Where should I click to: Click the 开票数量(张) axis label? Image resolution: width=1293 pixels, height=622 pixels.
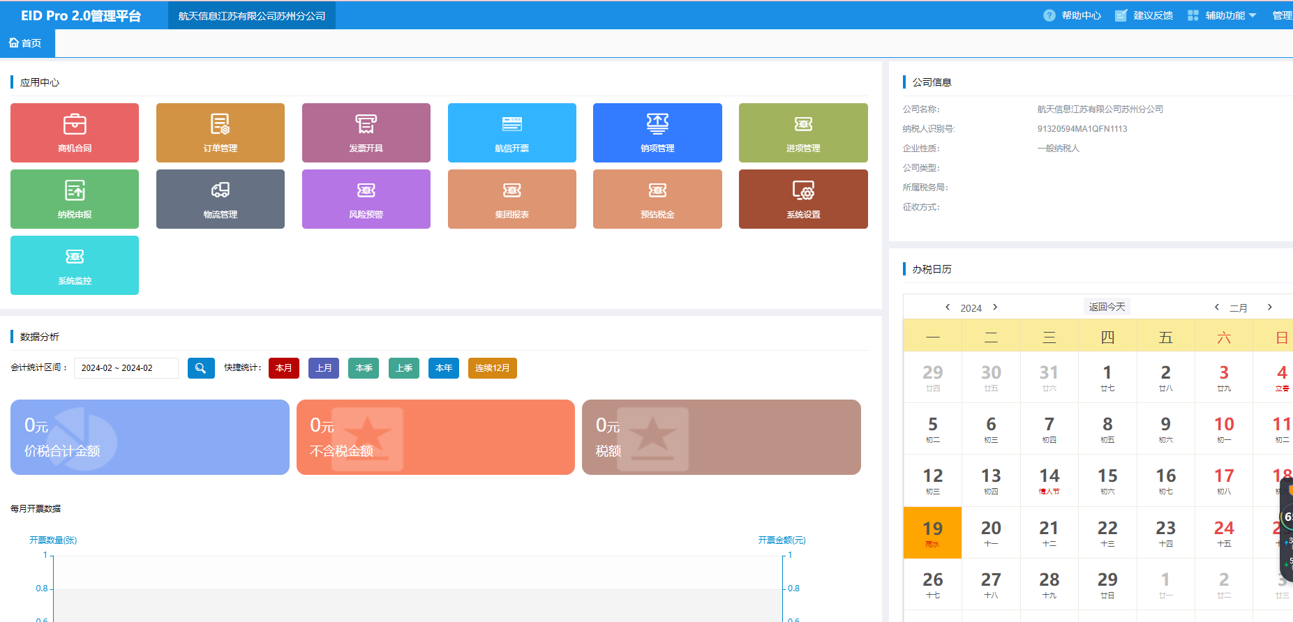point(53,540)
